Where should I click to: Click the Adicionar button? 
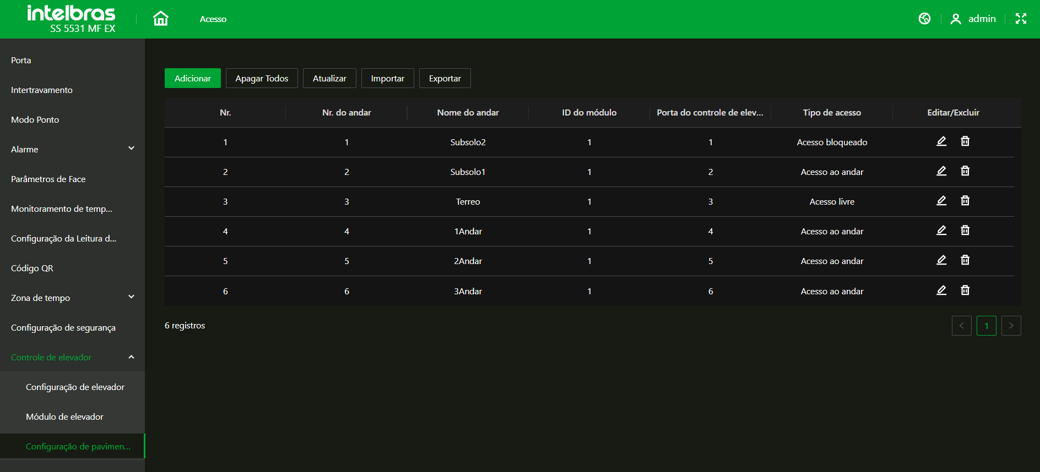[193, 78]
